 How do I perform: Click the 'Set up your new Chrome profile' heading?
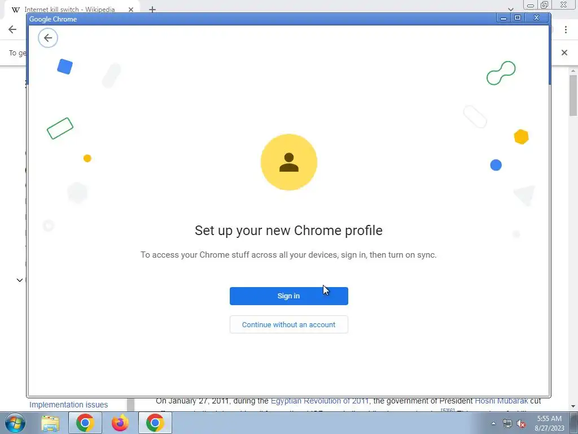(288, 231)
